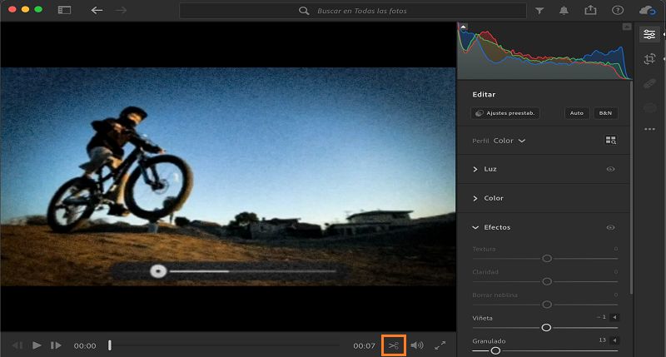Expand Granulado extra options arrow
The width and height of the screenshot is (666, 357).
click(614, 340)
